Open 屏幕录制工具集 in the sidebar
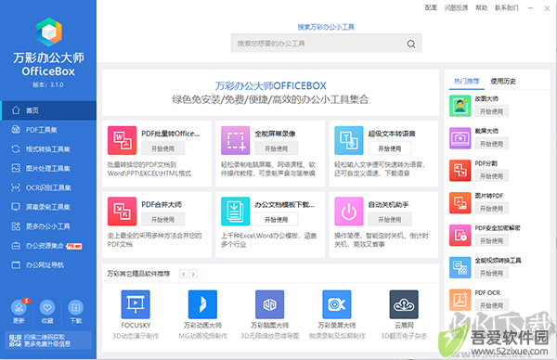557x360 pixels. (48, 207)
